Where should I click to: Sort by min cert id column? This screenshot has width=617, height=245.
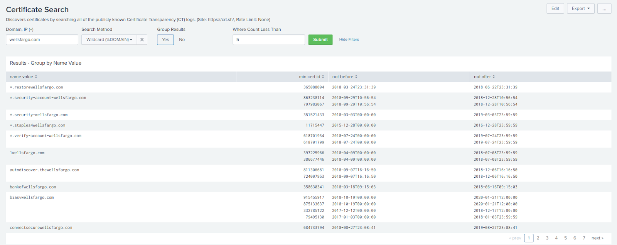(x=312, y=77)
